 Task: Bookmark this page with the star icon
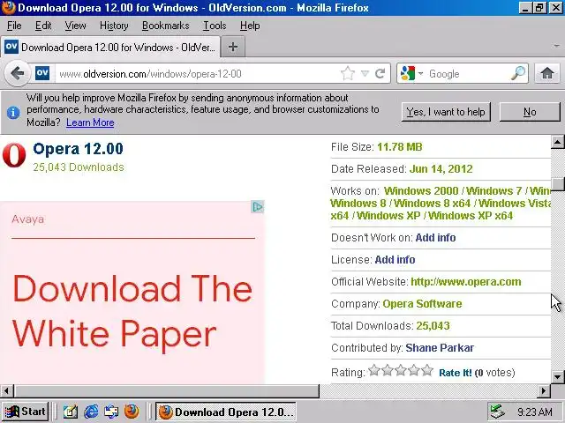pyautogui.click(x=348, y=74)
